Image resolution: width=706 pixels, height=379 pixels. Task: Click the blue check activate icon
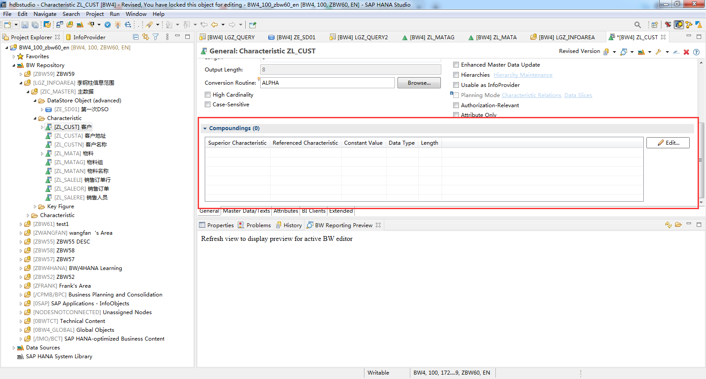(x=107, y=25)
